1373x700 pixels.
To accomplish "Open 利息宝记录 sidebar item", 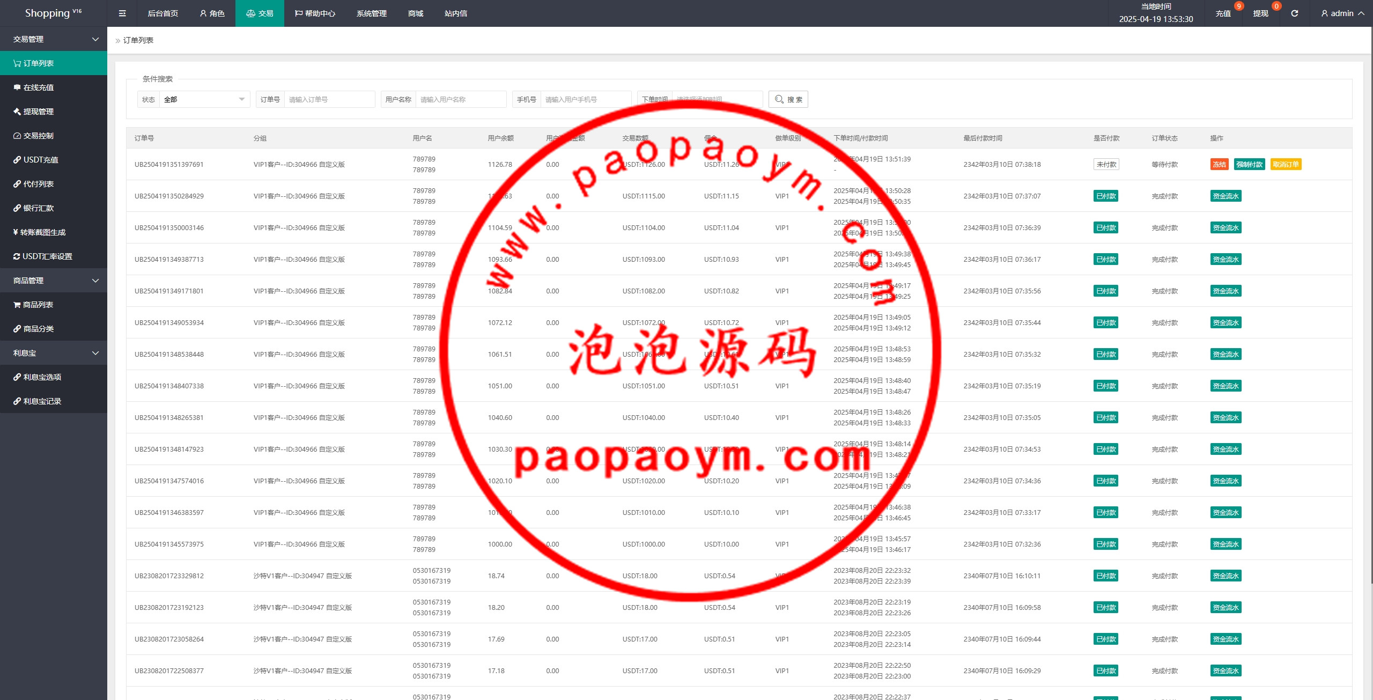I will click(54, 401).
